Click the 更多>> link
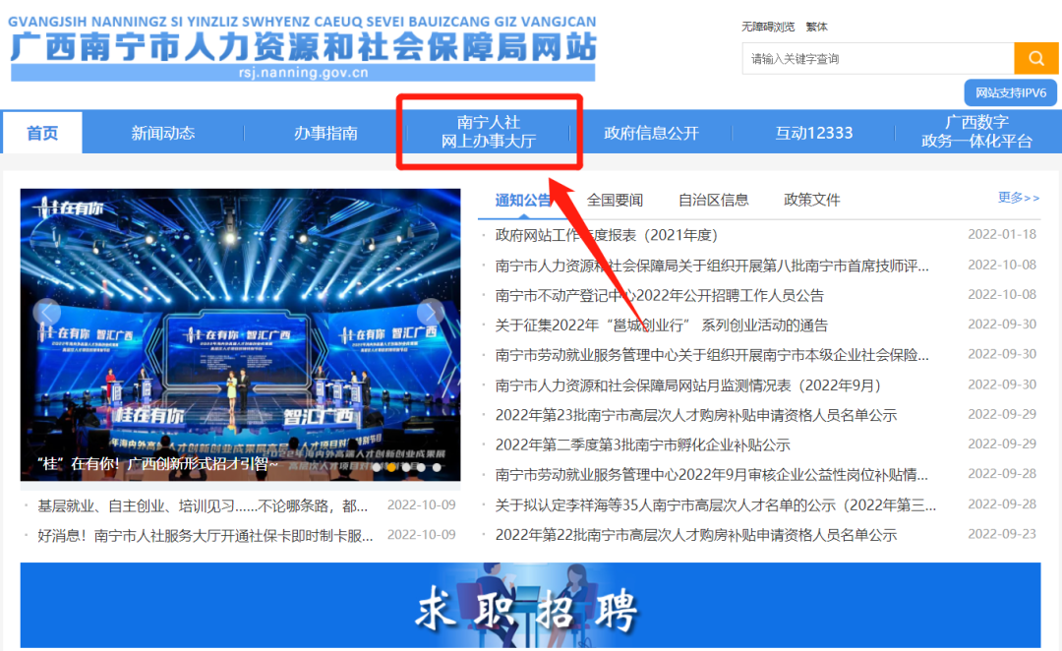This screenshot has height=651, width=1062. 1019,198
